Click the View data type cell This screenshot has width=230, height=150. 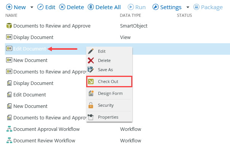[125, 37]
